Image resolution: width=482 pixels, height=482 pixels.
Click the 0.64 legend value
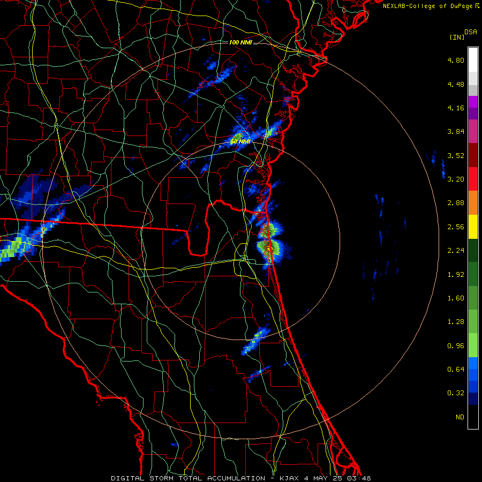tap(456, 370)
